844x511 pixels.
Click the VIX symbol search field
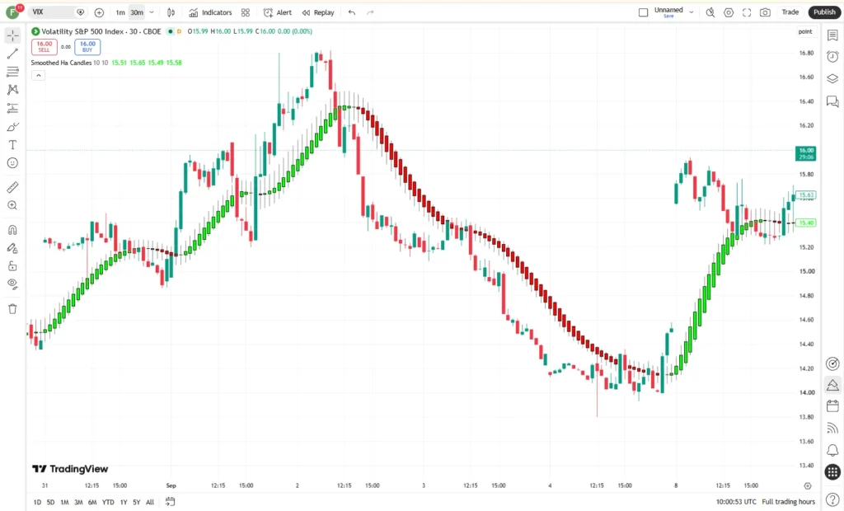53,12
